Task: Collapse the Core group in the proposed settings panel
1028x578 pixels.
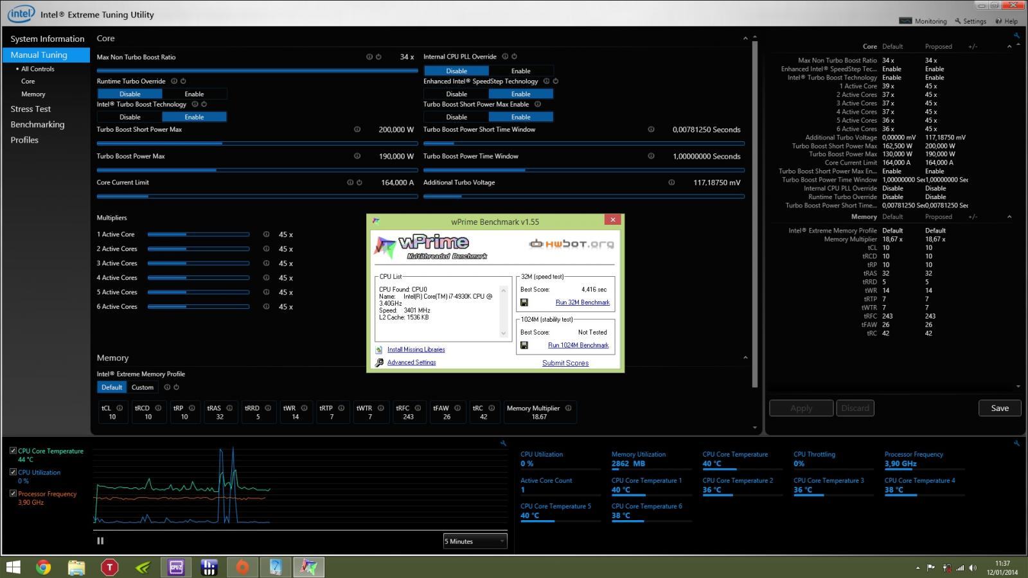Action: click(1009, 46)
